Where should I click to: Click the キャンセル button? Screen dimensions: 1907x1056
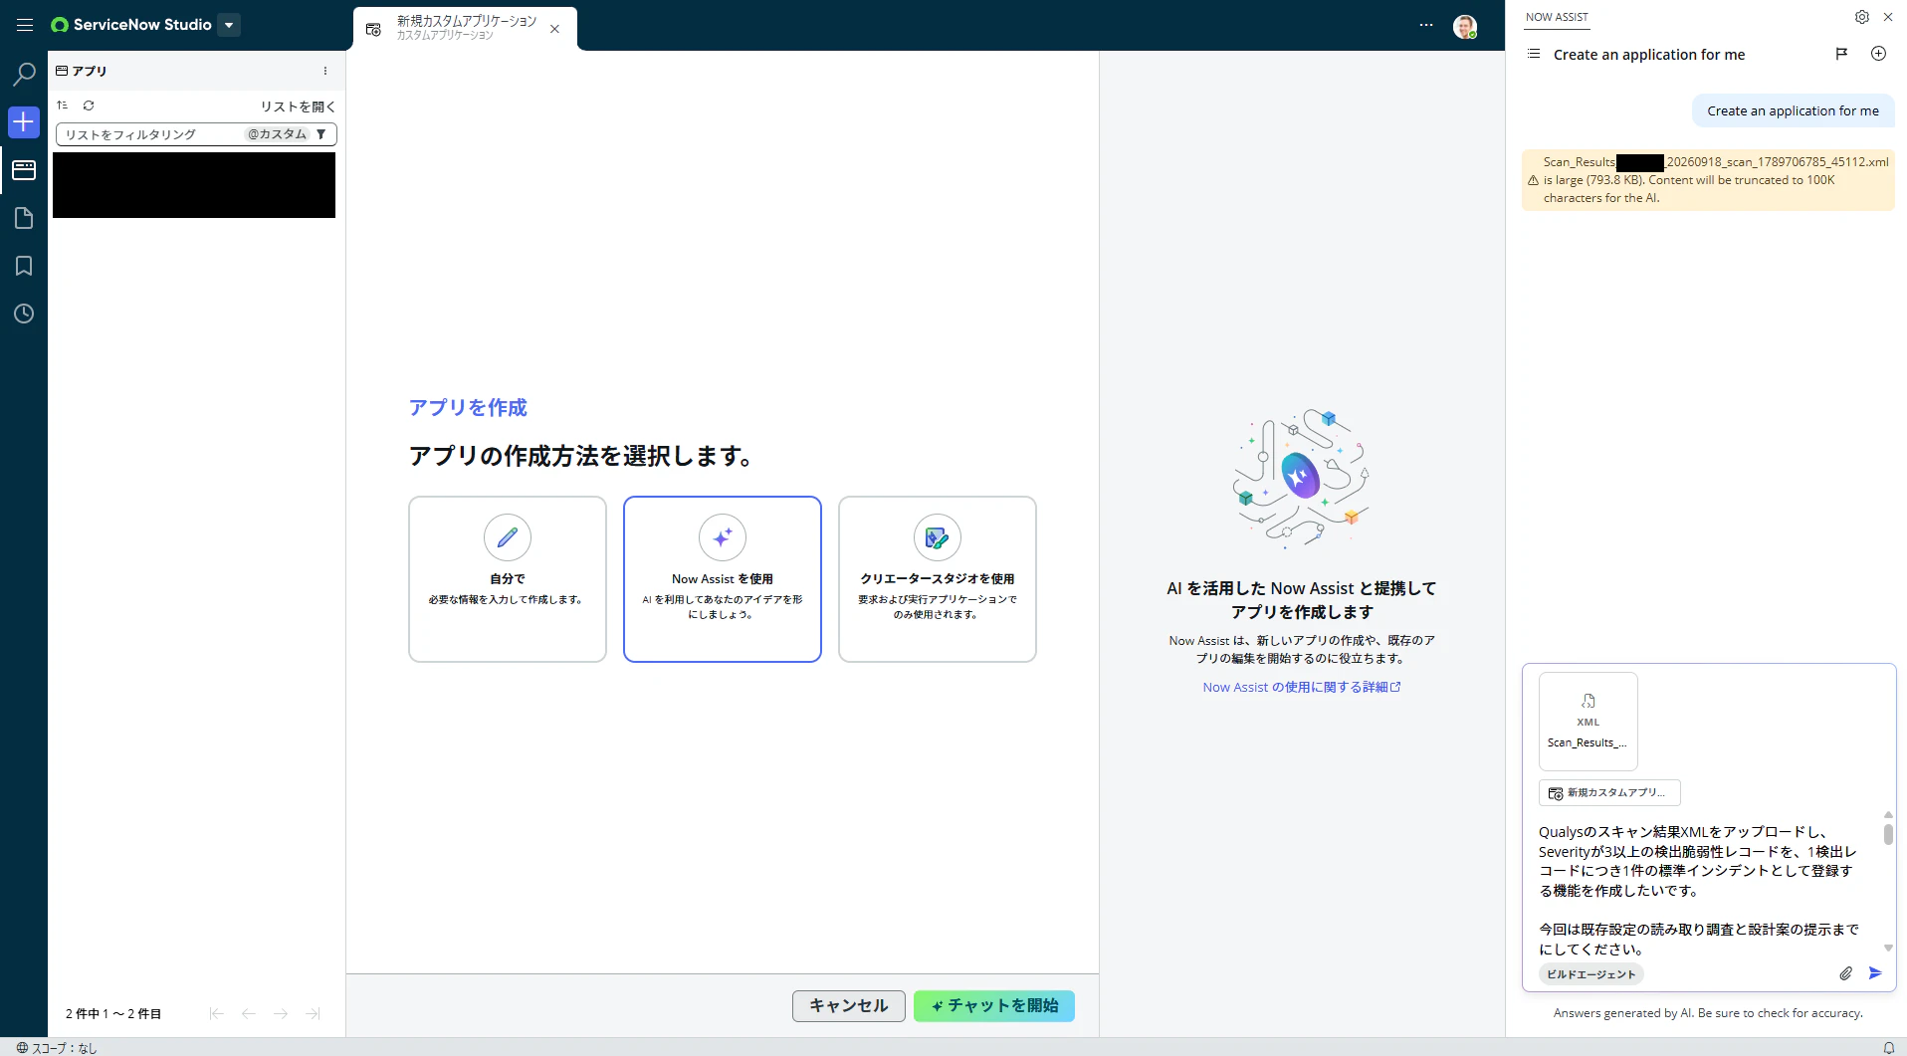pyautogui.click(x=849, y=1006)
